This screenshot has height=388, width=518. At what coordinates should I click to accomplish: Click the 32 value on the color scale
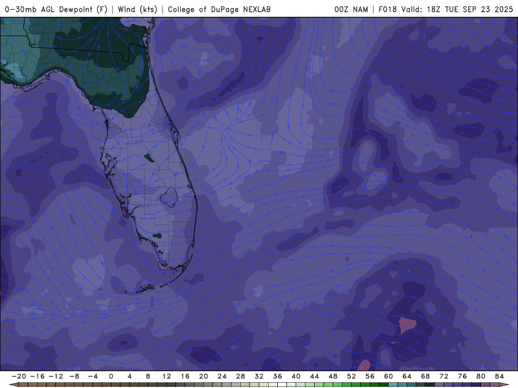click(259, 376)
